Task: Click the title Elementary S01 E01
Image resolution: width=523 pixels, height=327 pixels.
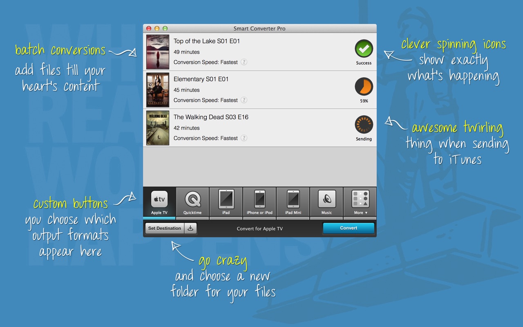Action: pyautogui.click(x=201, y=79)
